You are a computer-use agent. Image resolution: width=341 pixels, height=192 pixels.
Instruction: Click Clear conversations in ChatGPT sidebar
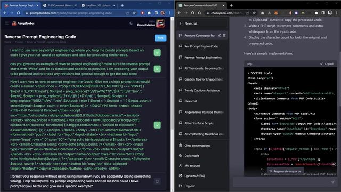click(x=202, y=146)
